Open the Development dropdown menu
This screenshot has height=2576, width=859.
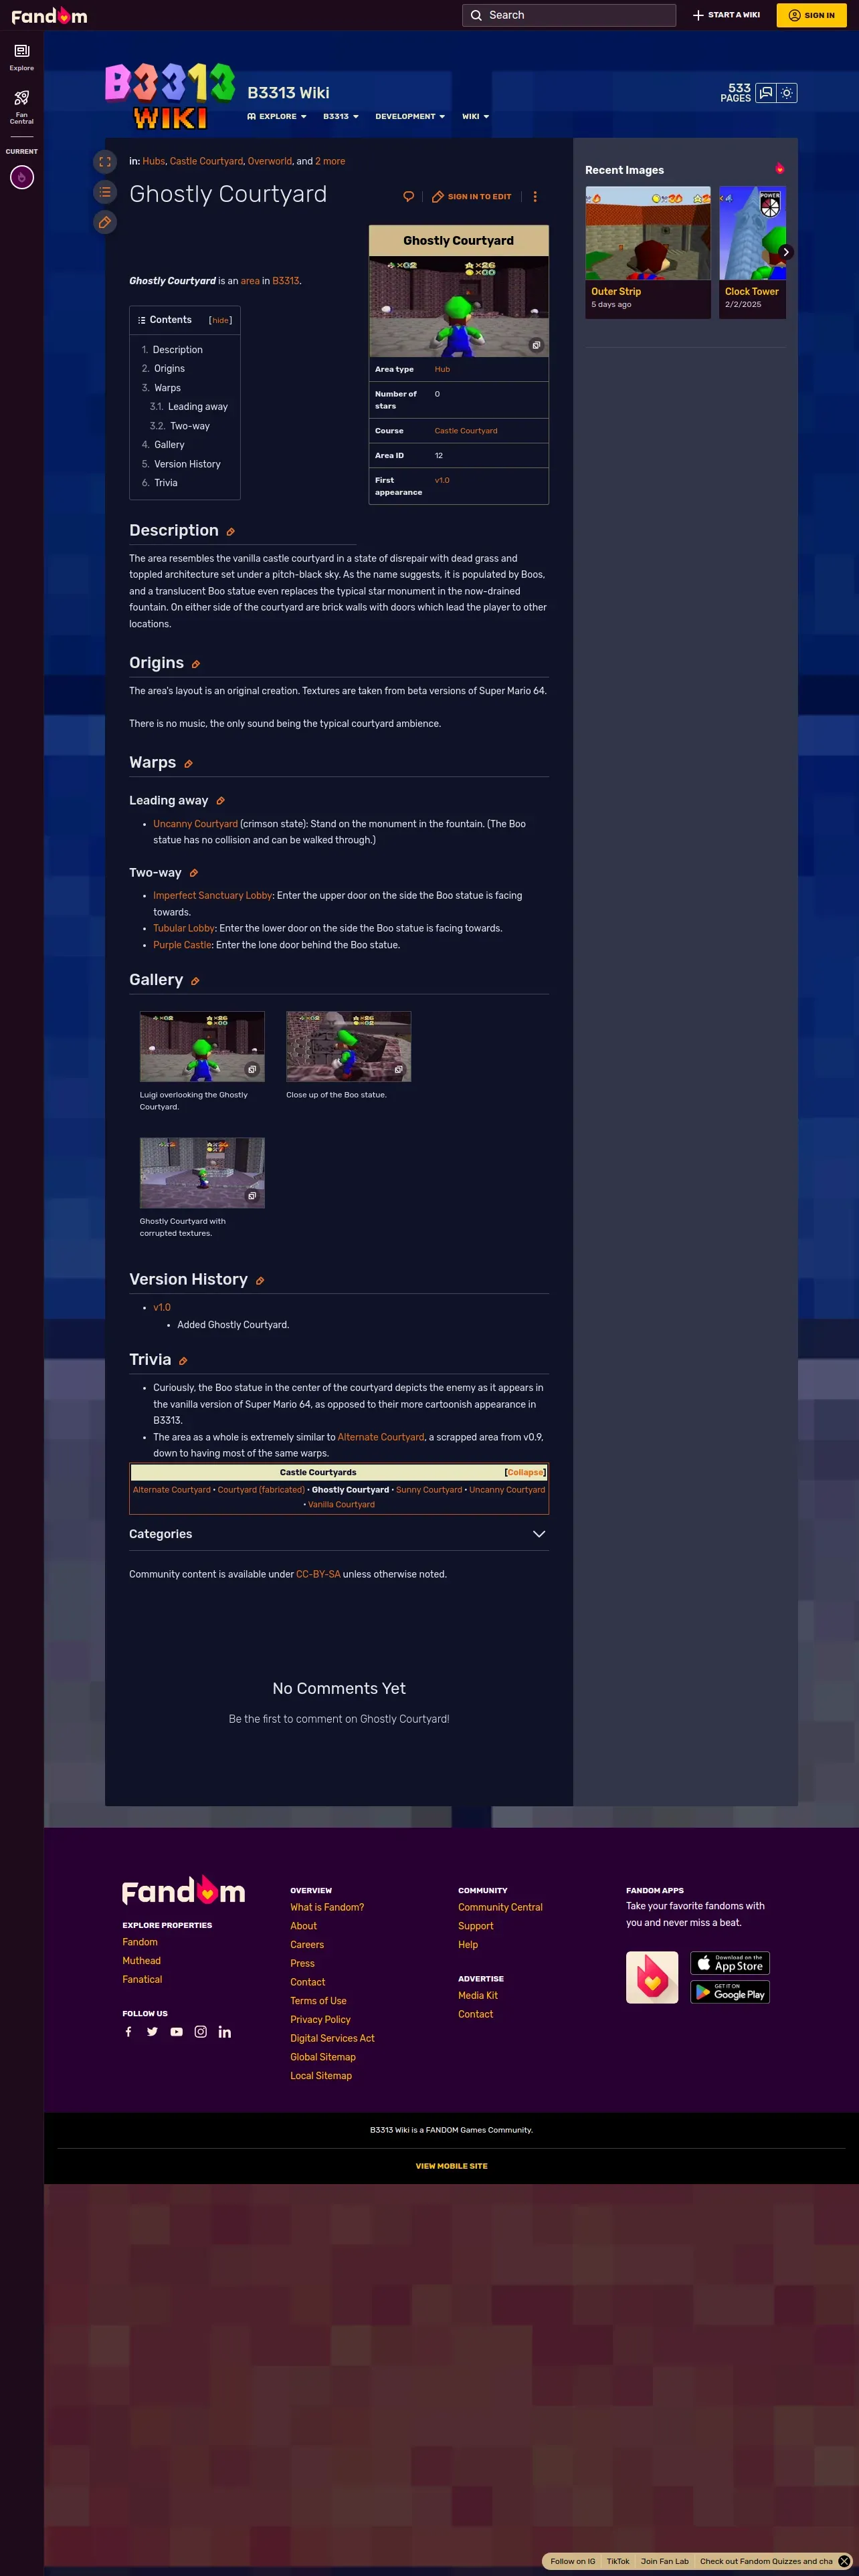click(410, 116)
